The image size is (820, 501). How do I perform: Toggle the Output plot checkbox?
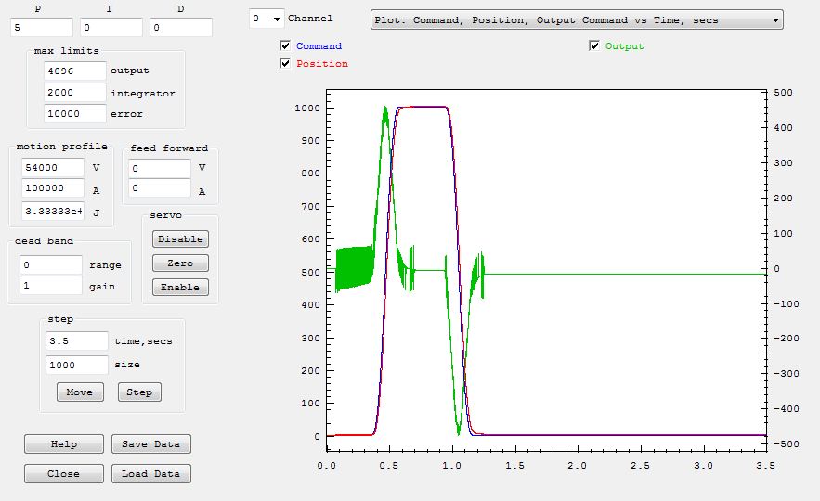pos(594,45)
